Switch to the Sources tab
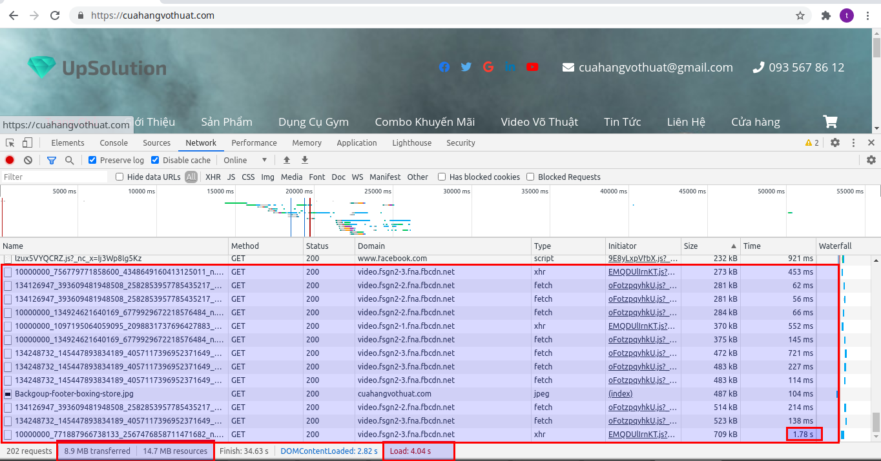Screen dimensions: 881x461 pyautogui.click(x=157, y=142)
